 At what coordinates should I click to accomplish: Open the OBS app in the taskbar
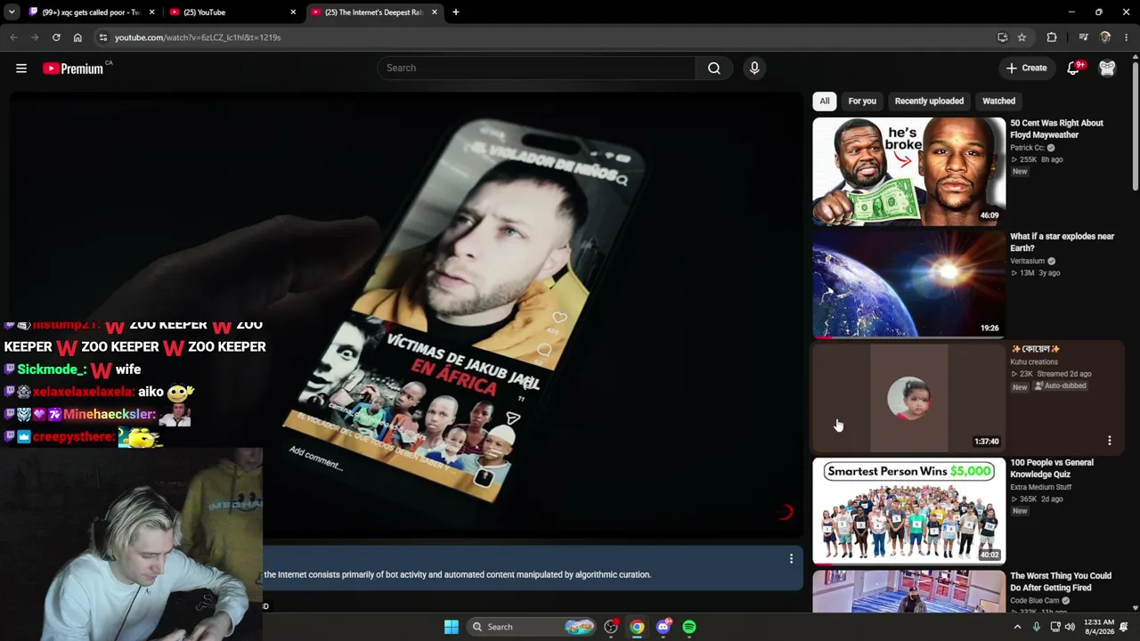click(x=611, y=627)
